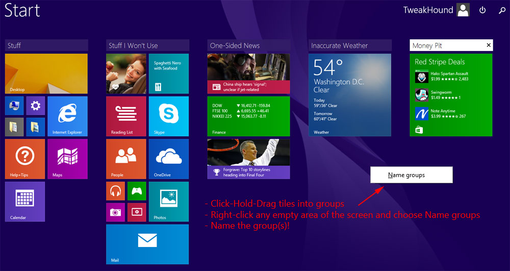This screenshot has width=510, height=271.
Task: Click the TweakHound user name
Action: [x=428, y=10]
